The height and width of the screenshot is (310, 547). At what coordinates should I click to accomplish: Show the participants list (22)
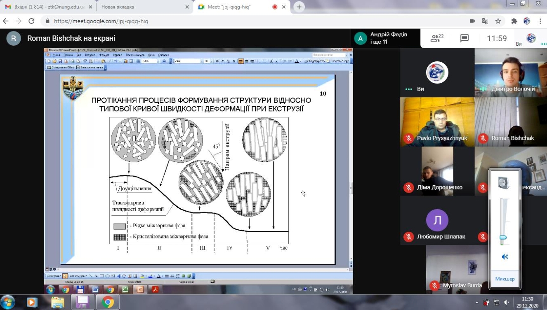pos(437,38)
